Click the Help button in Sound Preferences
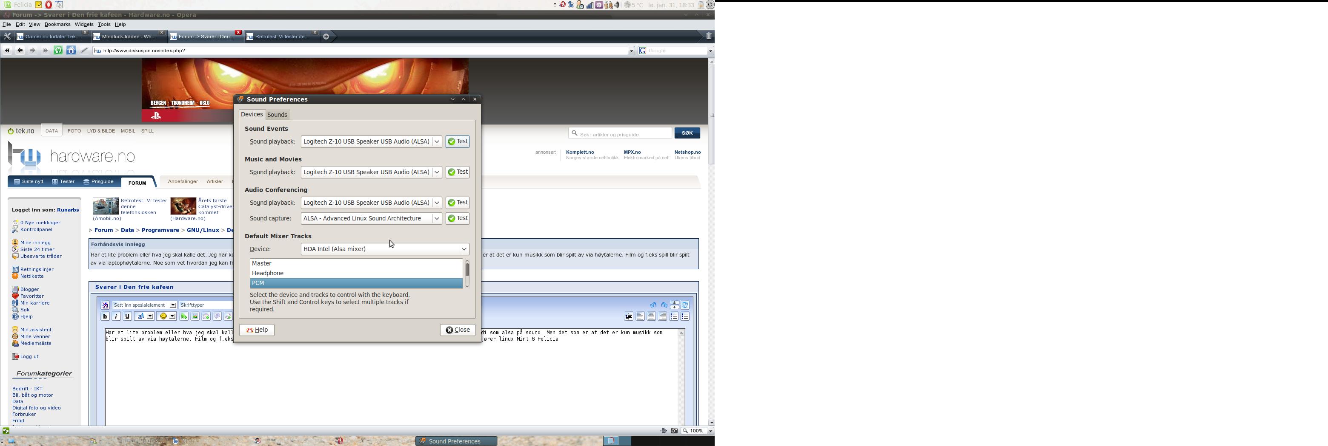Image resolution: width=1328 pixels, height=446 pixels. tap(257, 330)
